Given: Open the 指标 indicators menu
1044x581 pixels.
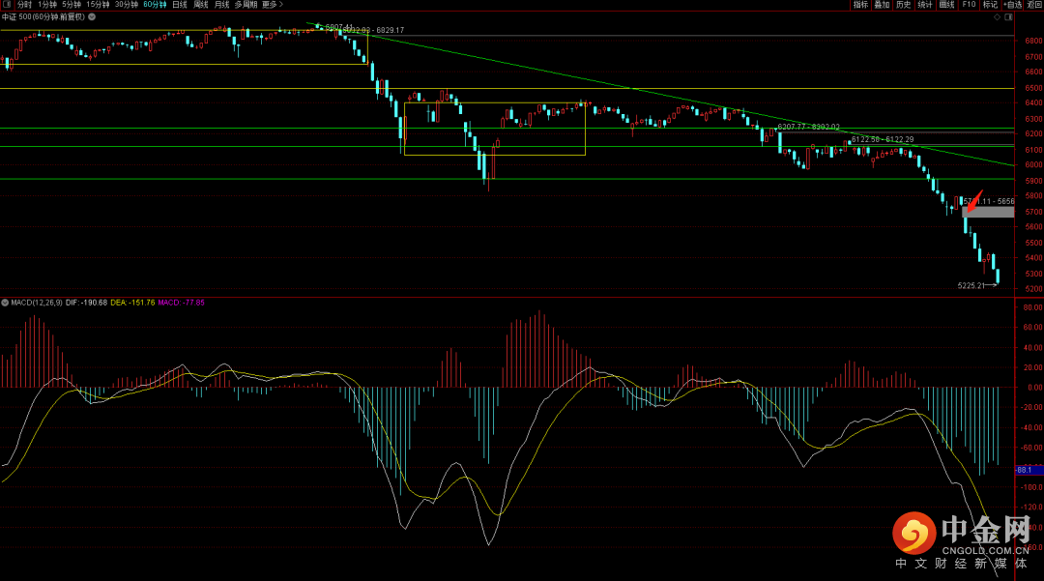Looking at the screenshot, I should [860, 5].
